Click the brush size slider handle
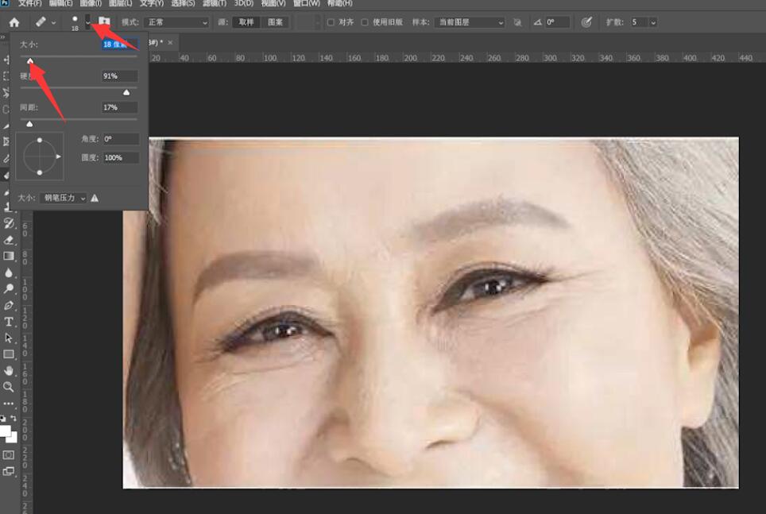Screen dimensions: 766x514 pyautogui.click(x=30, y=60)
